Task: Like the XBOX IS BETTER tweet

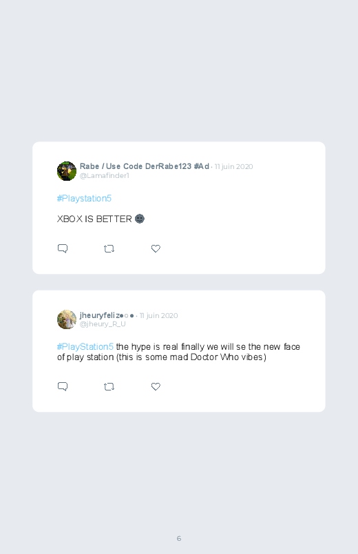Action: tap(156, 249)
